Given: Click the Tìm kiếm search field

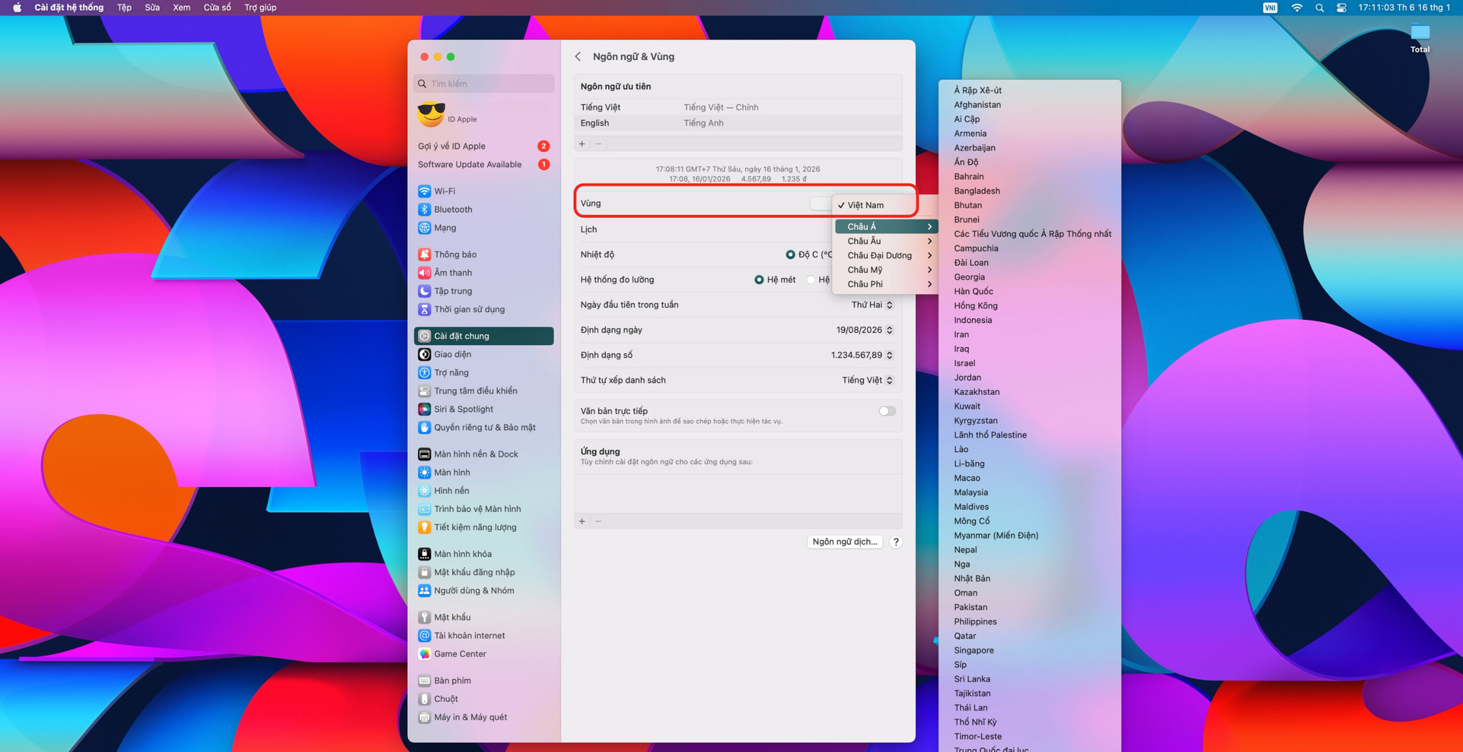Looking at the screenshot, I should coord(484,84).
